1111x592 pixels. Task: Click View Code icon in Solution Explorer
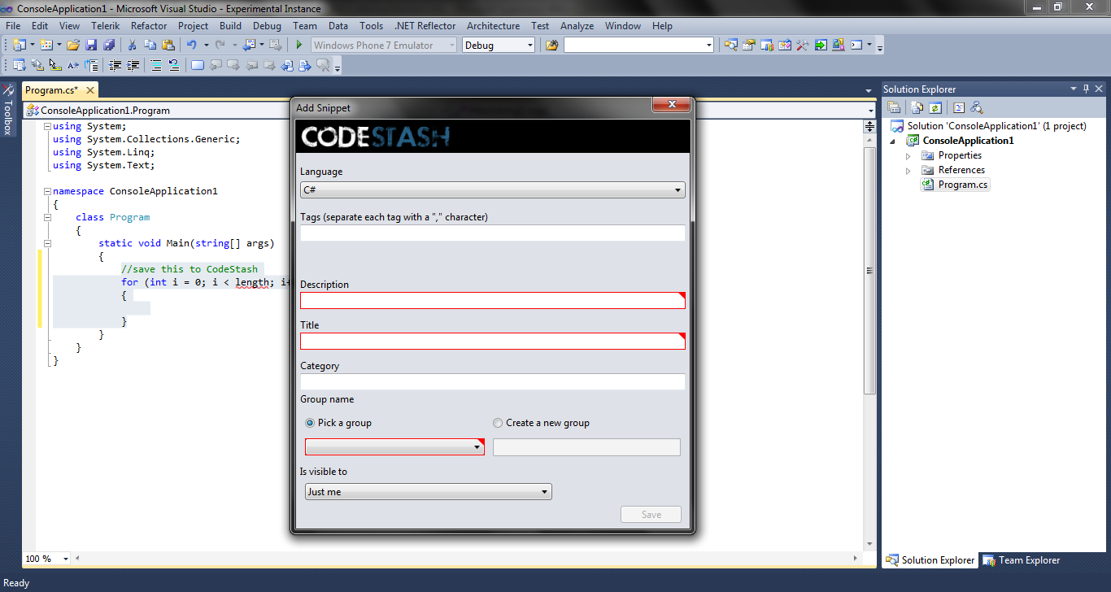(x=959, y=107)
